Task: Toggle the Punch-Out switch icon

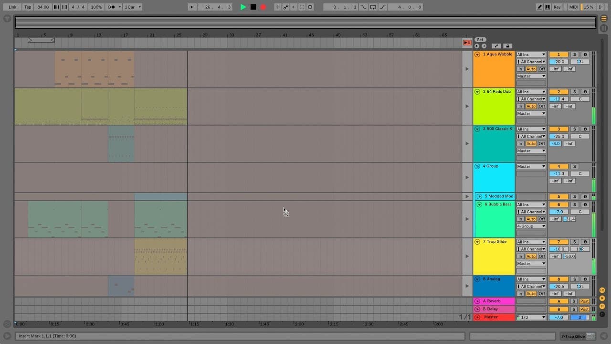Action: coord(382,7)
